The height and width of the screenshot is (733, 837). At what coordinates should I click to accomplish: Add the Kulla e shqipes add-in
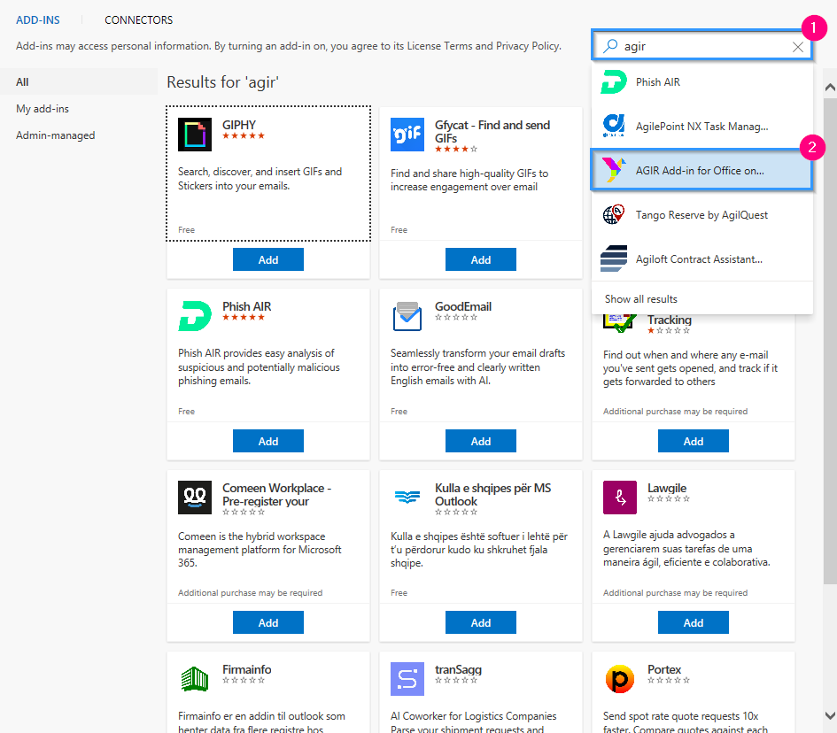point(480,622)
